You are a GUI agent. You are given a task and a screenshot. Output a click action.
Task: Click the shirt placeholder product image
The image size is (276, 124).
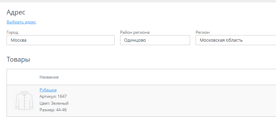click(x=24, y=101)
